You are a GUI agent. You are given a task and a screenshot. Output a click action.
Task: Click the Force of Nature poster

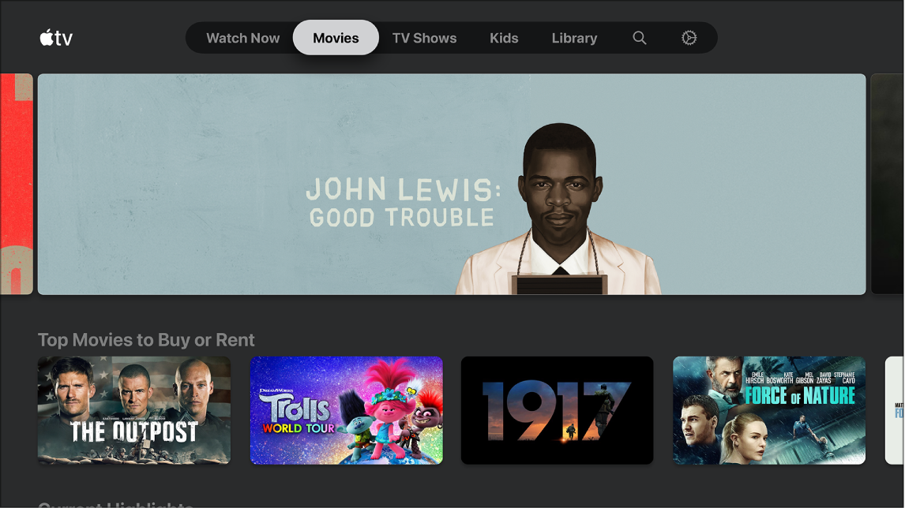(x=768, y=410)
